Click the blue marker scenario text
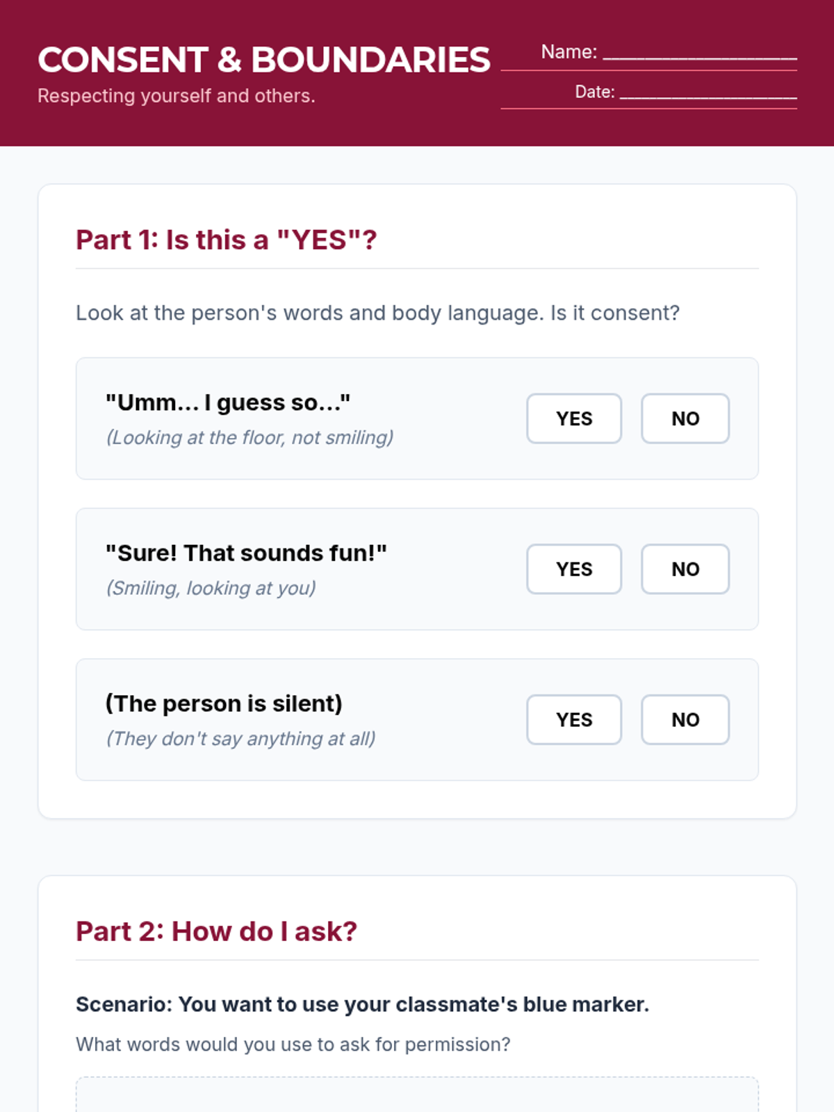 click(x=362, y=1004)
